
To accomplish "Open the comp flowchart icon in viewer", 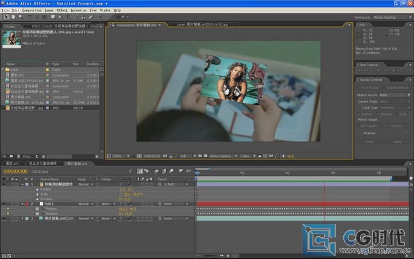I will tap(277, 156).
